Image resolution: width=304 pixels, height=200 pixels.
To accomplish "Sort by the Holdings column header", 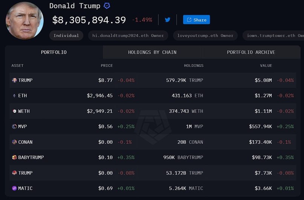I will [x=193, y=65].
